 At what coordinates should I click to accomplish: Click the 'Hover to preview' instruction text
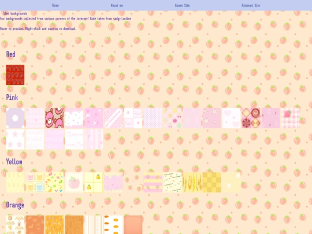tap(38, 29)
